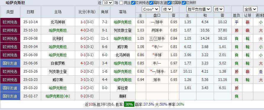This screenshot has width=264, height=110.
Task: Click handicap 球半 in 25-03-23 row
Action: point(157,80)
